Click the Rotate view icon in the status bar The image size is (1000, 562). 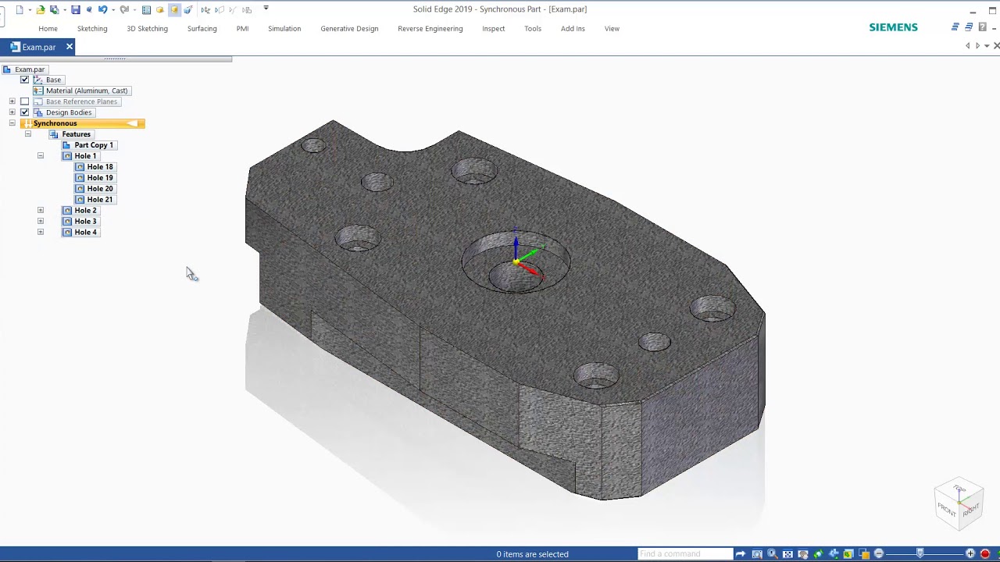tap(818, 554)
